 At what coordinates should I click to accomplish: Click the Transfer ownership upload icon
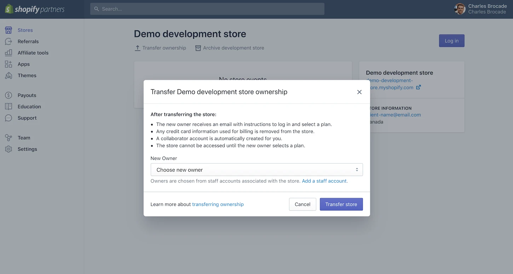pos(138,48)
